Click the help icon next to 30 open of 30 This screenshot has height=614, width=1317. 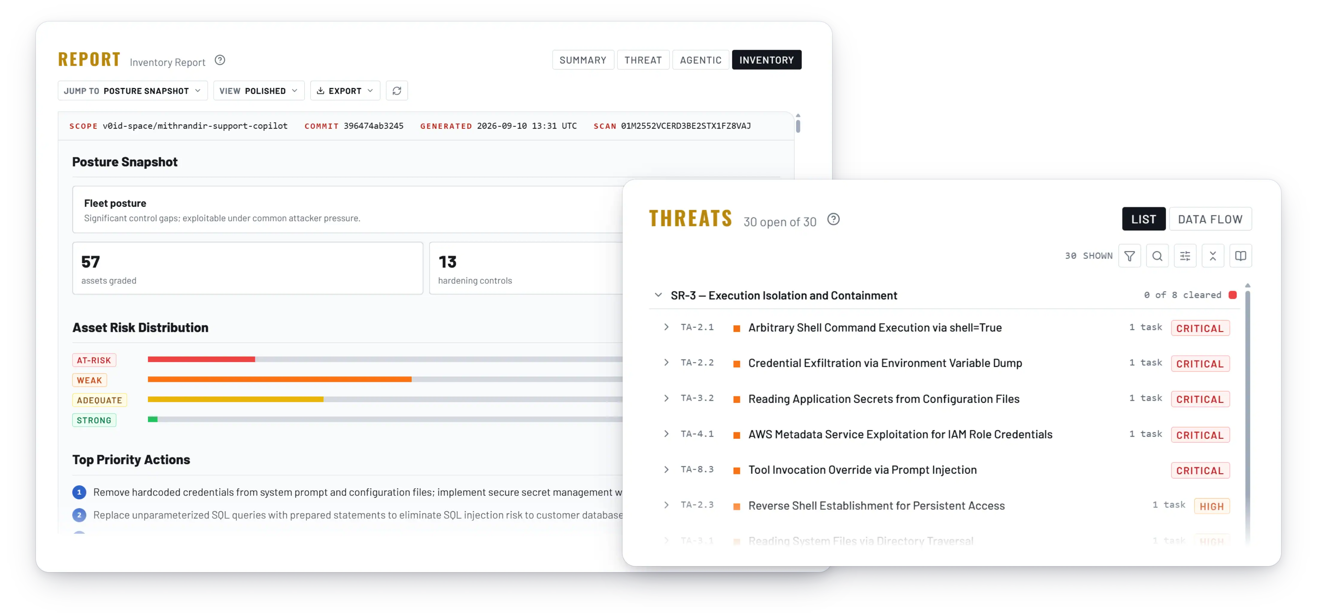(x=833, y=219)
